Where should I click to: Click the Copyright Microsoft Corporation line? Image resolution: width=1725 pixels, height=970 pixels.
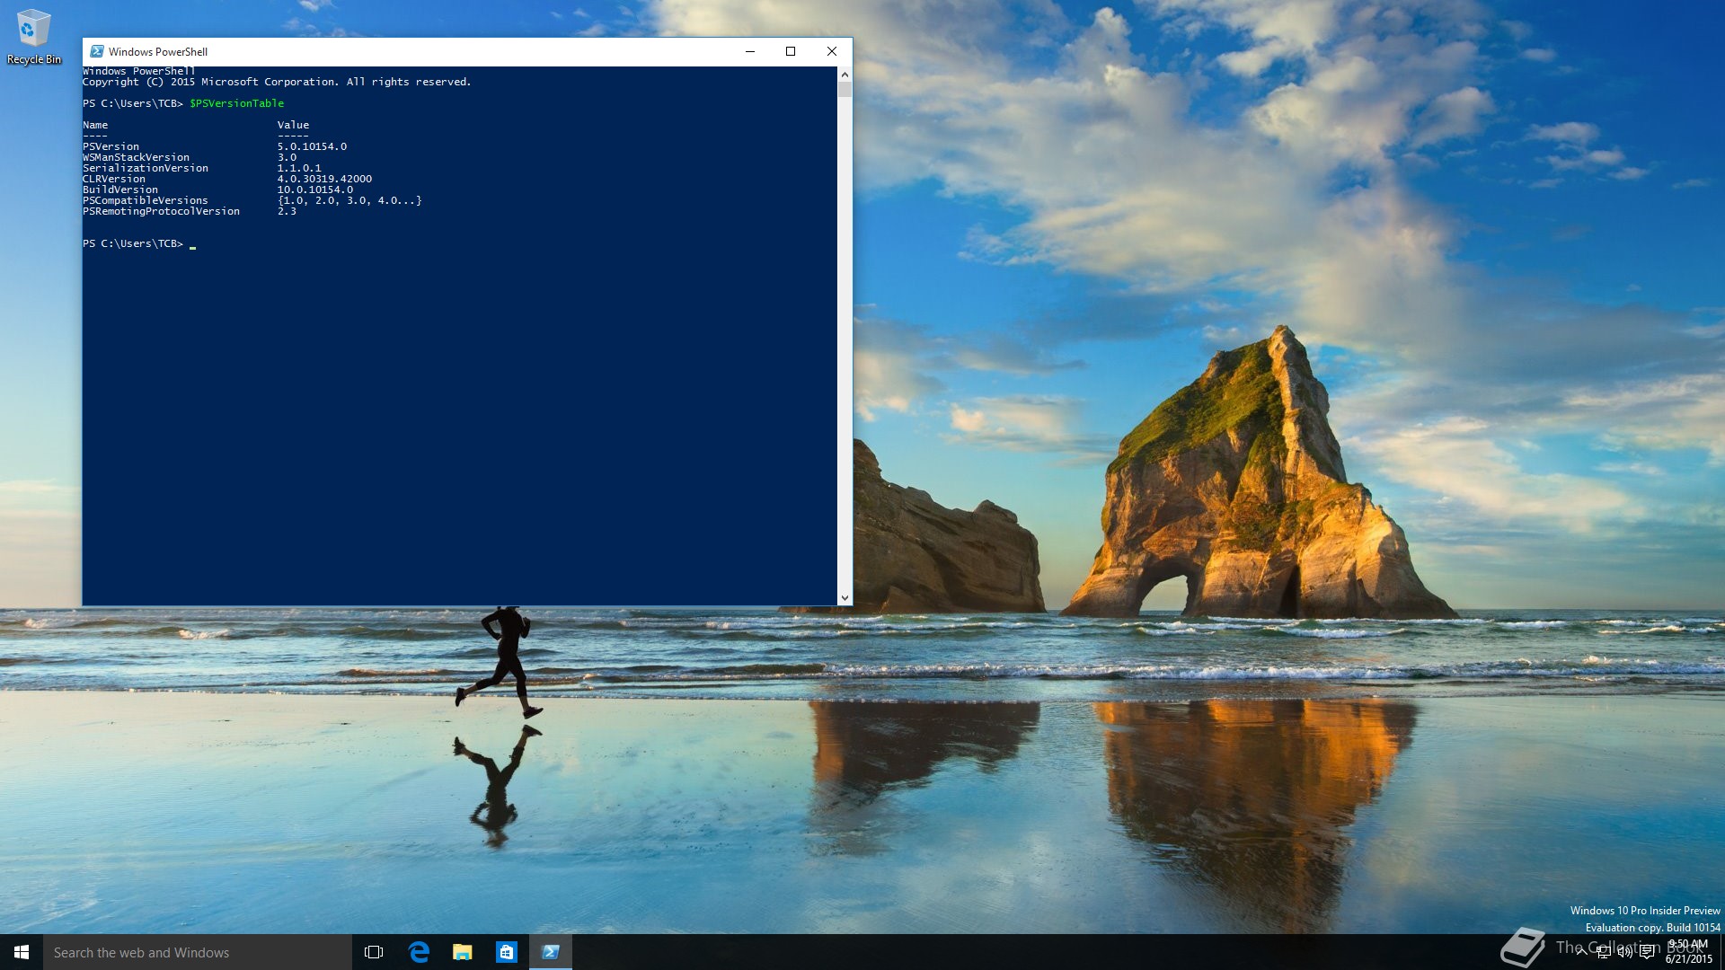277,82
